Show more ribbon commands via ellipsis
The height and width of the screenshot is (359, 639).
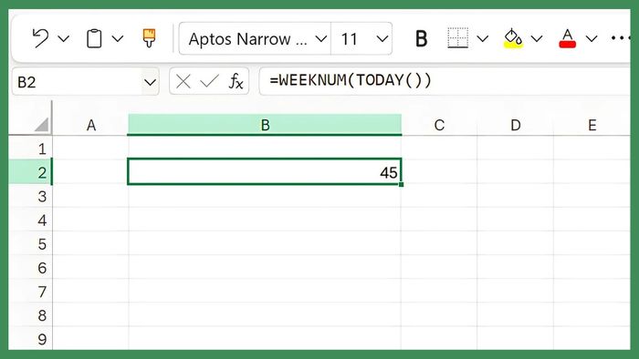coord(620,38)
